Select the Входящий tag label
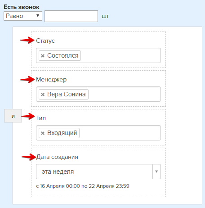 coord(62,133)
